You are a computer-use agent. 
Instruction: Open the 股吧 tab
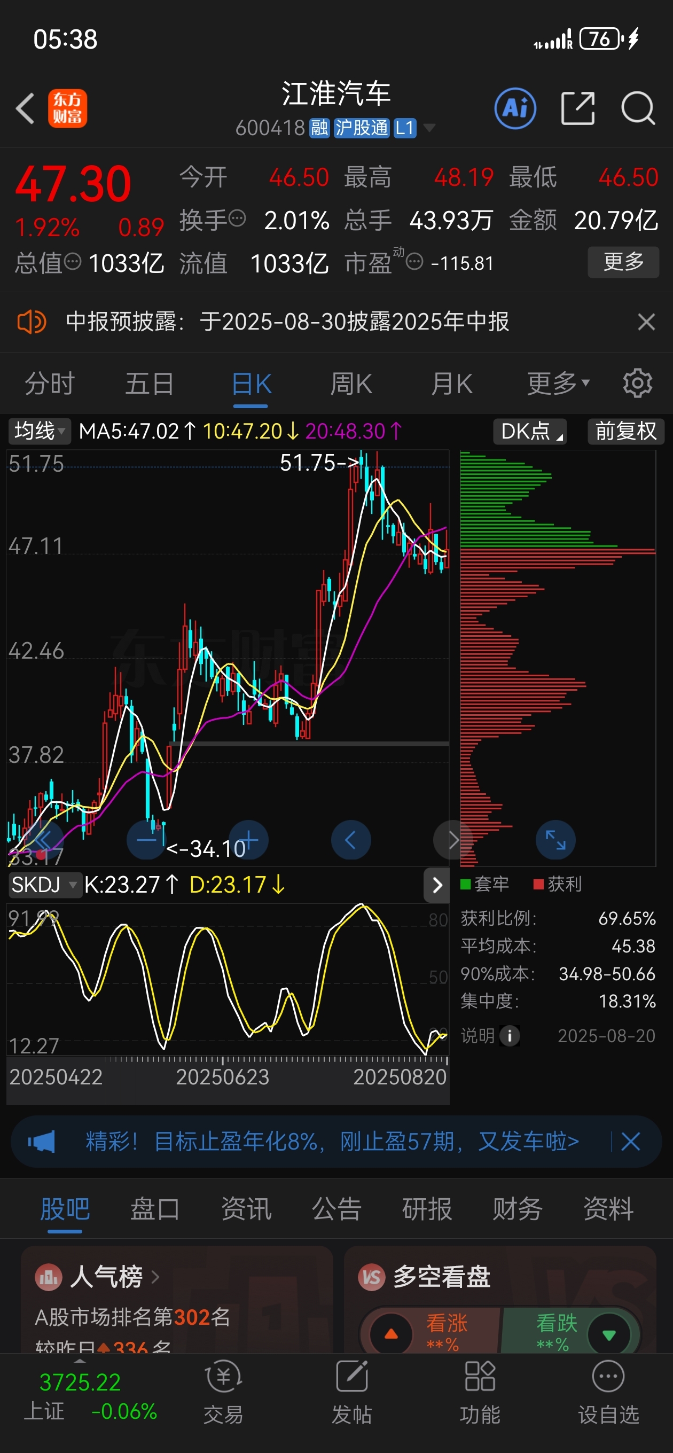[65, 1209]
